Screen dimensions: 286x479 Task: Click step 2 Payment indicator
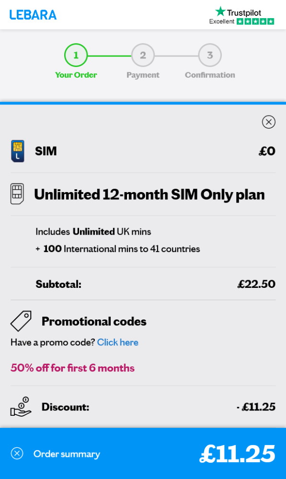tap(142, 55)
